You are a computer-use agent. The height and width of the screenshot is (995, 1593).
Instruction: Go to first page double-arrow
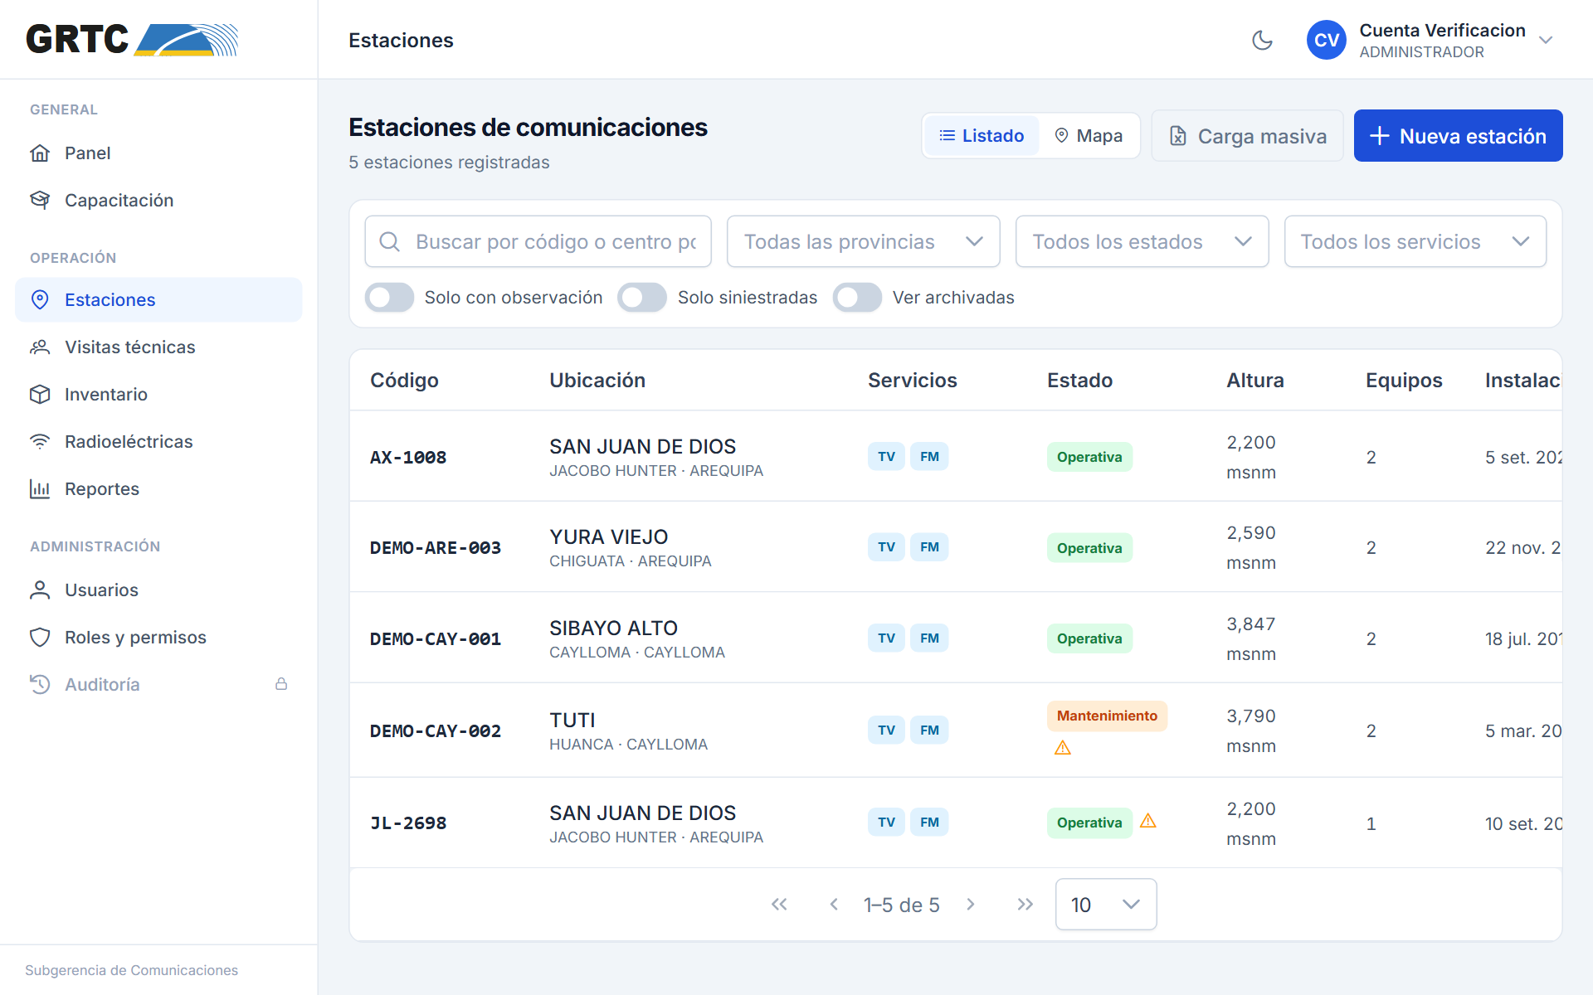click(779, 905)
